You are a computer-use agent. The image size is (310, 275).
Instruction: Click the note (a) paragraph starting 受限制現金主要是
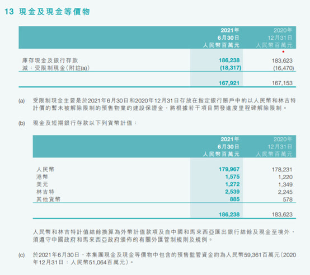(x=164, y=105)
